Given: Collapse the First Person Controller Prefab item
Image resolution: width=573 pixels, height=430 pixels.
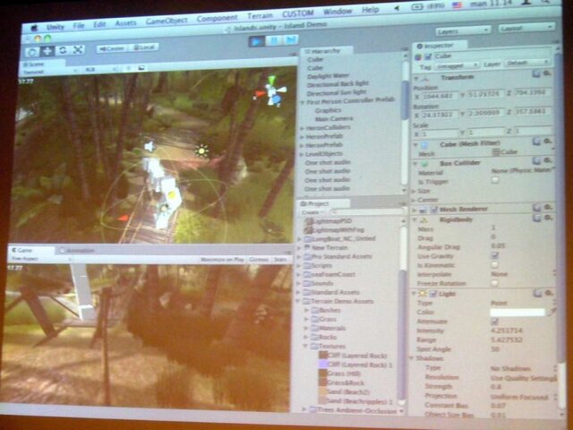Looking at the screenshot, I should (x=303, y=103).
